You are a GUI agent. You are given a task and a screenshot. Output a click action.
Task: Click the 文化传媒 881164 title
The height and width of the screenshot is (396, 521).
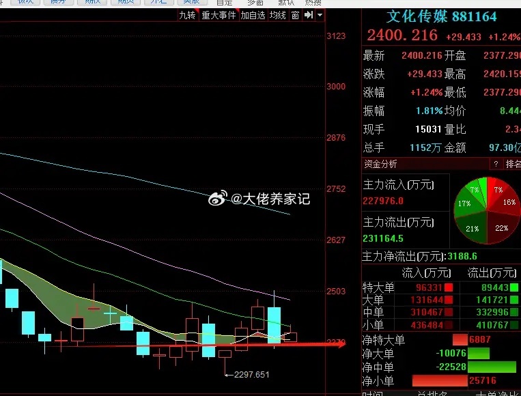[x=442, y=16]
